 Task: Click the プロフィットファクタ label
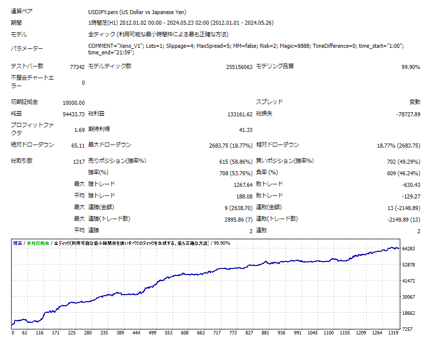coord(32,129)
